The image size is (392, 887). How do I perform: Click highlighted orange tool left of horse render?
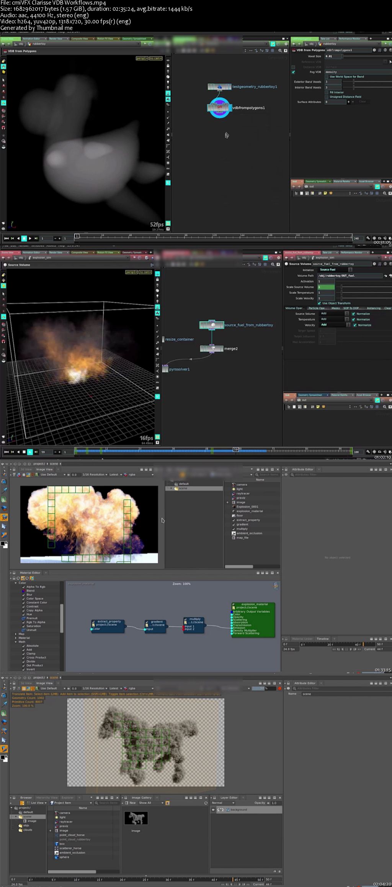(x=4, y=749)
